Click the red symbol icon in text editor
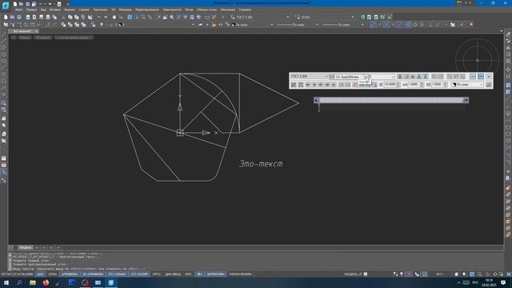This screenshot has width=512, height=288. click(x=355, y=85)
